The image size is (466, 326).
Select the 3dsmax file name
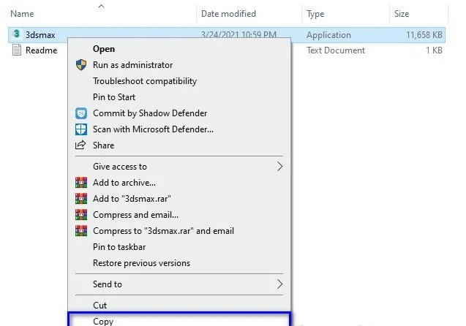[40, 35]
